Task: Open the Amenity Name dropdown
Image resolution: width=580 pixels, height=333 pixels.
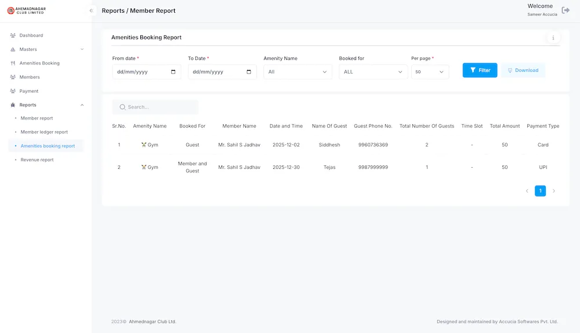Action: [298, 72]
